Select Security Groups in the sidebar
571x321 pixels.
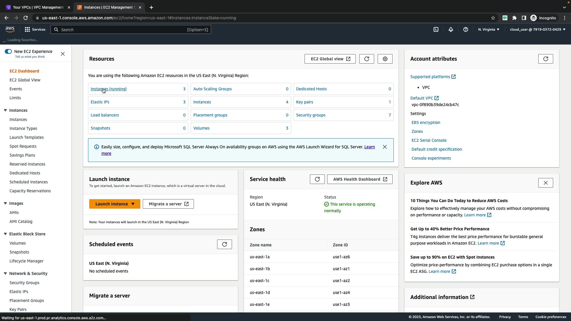click(24, 283)
